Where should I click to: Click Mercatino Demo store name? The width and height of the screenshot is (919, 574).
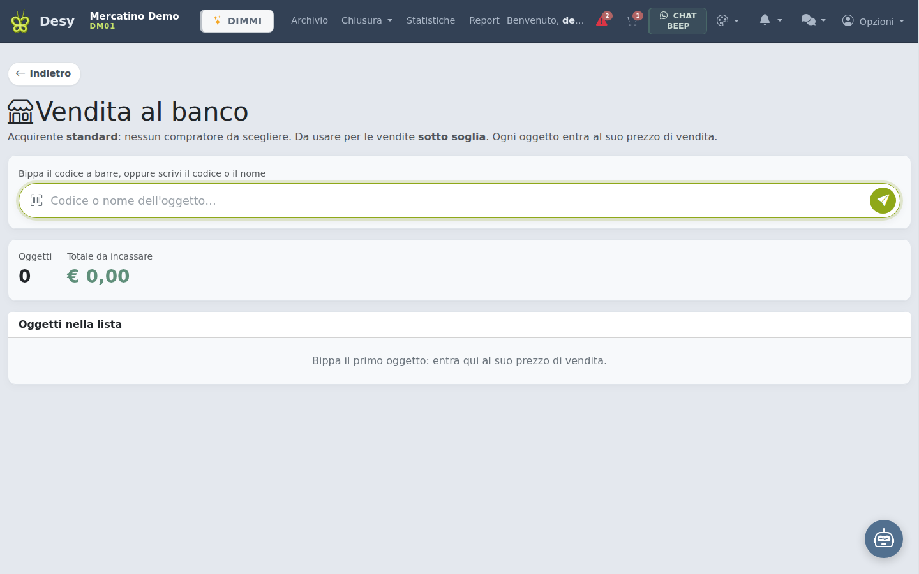(134, 16)
